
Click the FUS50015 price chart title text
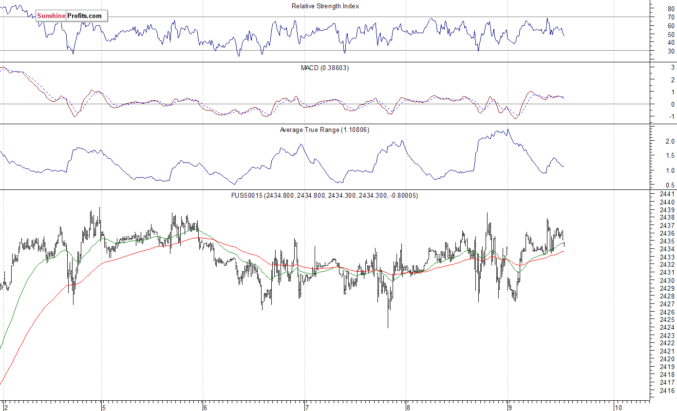coord(324,195)
